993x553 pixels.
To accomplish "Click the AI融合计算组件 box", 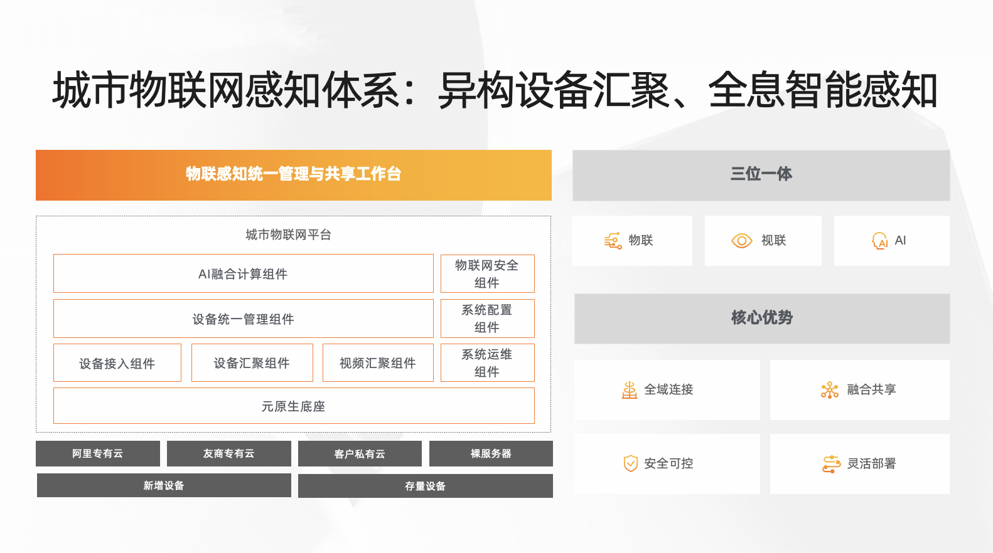I will 244,273.
